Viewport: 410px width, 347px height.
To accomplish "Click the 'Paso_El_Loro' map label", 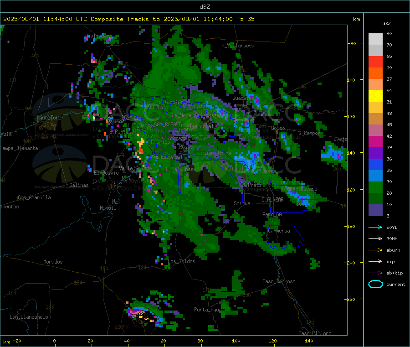I will tap(315, 333).
